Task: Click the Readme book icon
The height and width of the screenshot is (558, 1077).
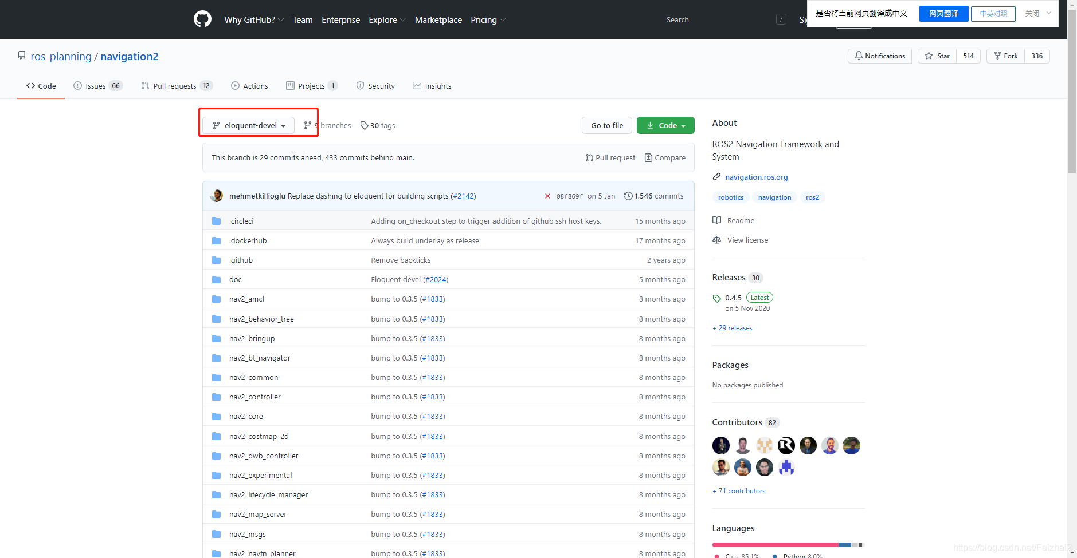Action: (716, 220)
